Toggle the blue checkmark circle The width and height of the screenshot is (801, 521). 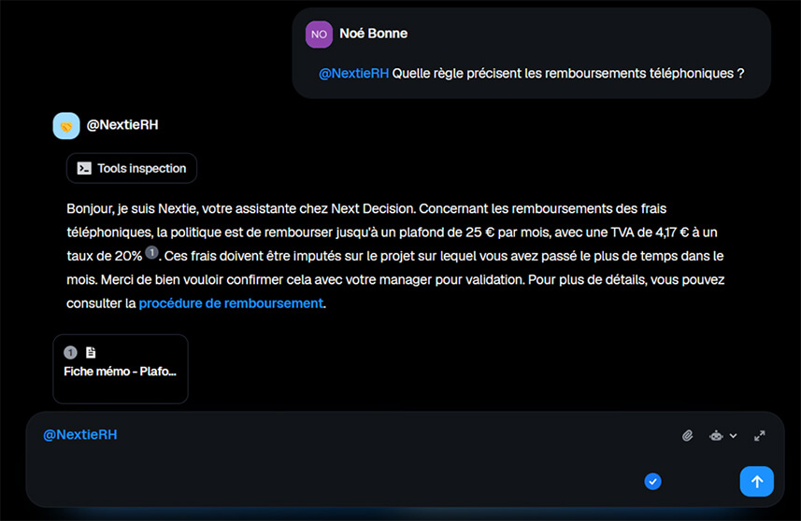[653, 482]
